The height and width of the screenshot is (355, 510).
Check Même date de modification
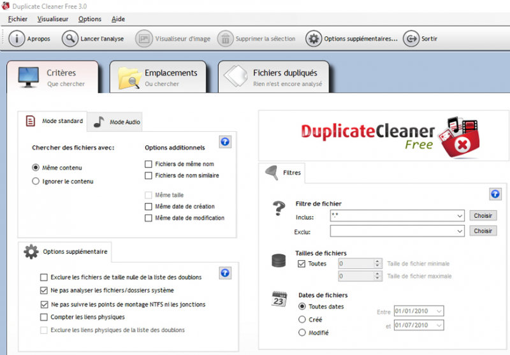[149, 218]
